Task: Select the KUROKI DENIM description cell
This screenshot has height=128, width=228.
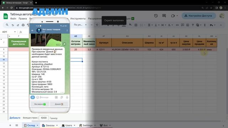Action: point(127,49)
